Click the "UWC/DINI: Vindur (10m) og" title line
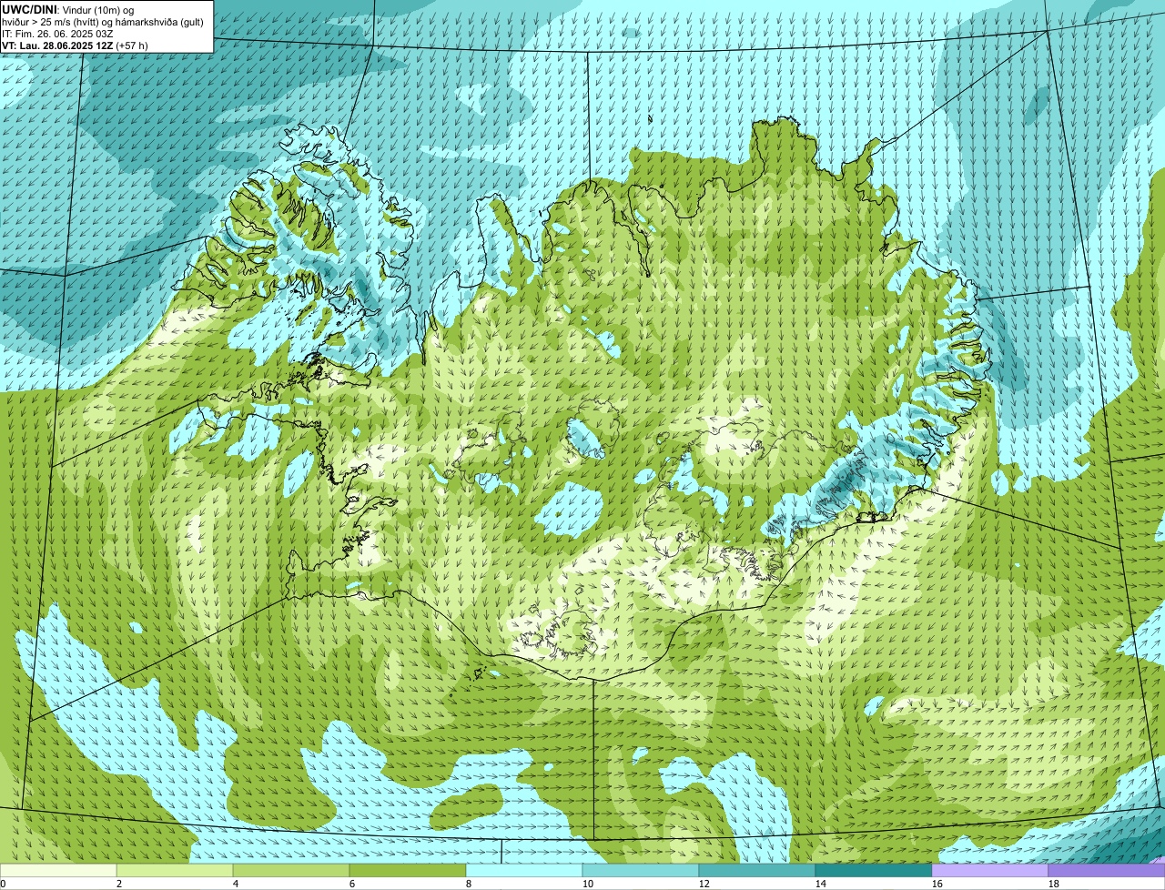 coord(68,9)
